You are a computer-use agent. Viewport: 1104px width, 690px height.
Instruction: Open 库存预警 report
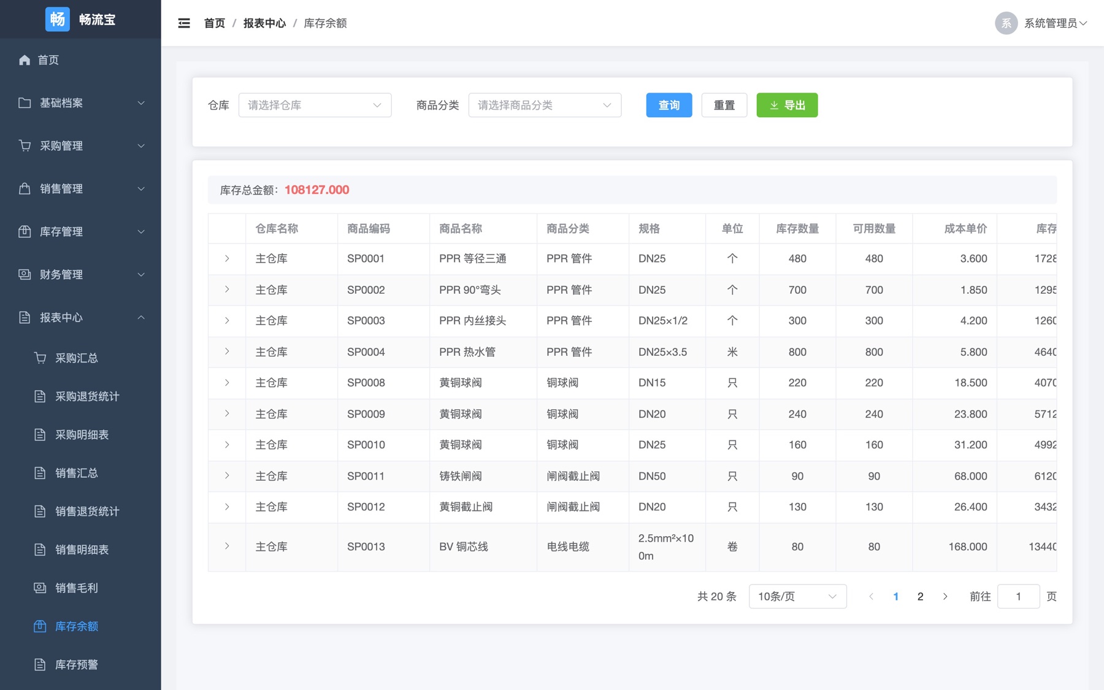tap(80, 665)
